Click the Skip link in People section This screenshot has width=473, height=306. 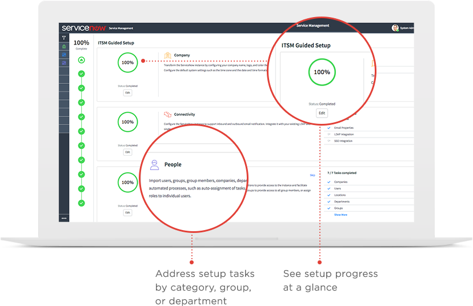pyautogui.click(x=312, y=175)
